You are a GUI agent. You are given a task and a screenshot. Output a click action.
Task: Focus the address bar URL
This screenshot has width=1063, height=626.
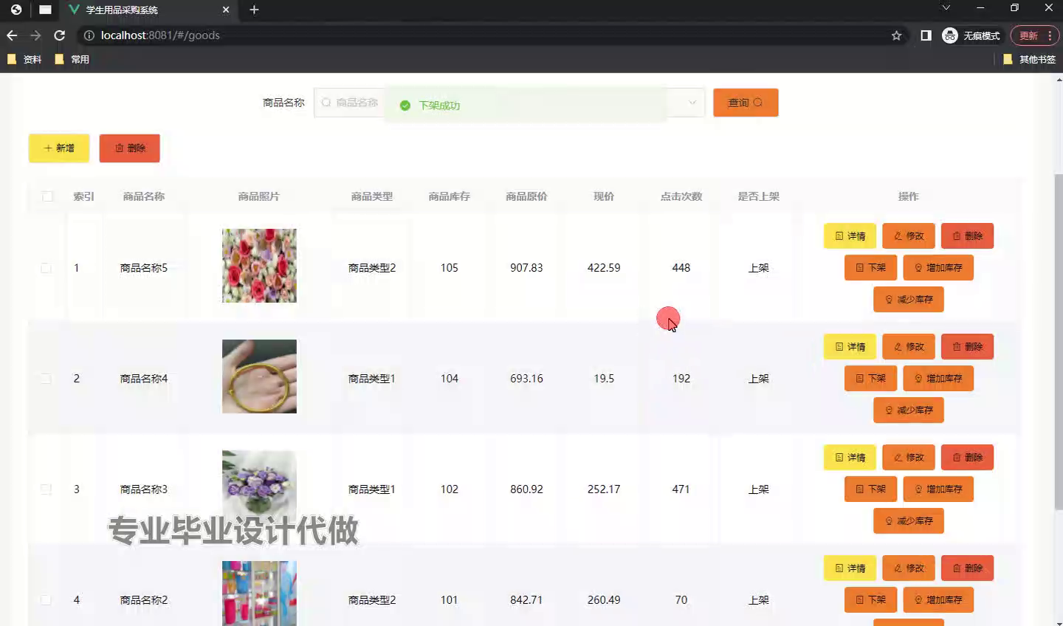(160, 35)
